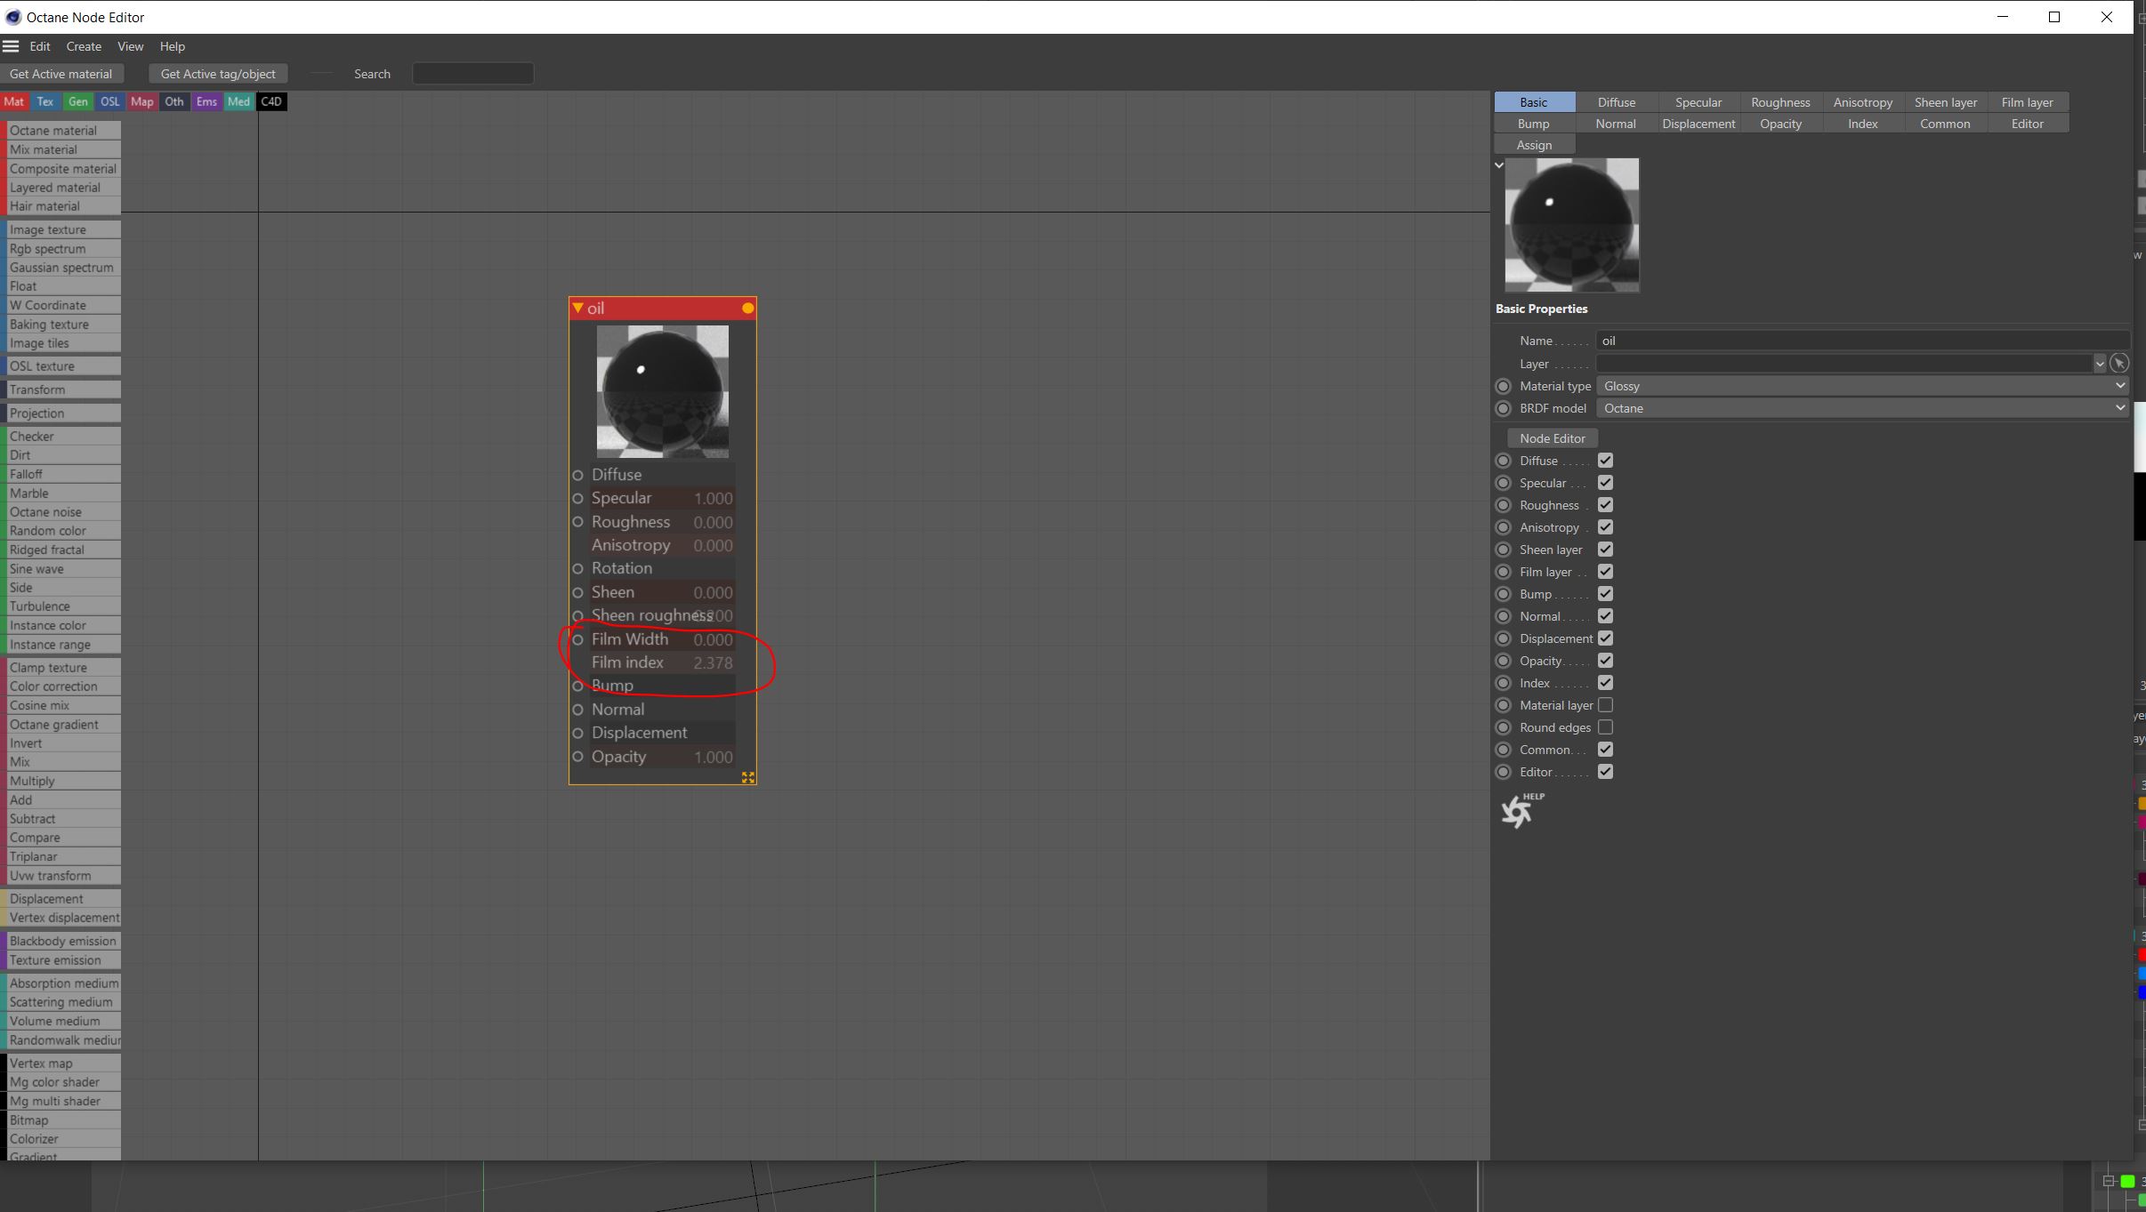Open the Create menu
2146x1212 pixels.
84,46
